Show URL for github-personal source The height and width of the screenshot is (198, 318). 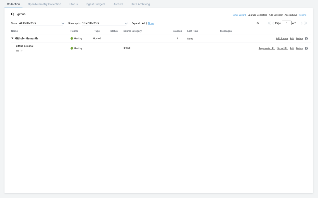point(282,48)
